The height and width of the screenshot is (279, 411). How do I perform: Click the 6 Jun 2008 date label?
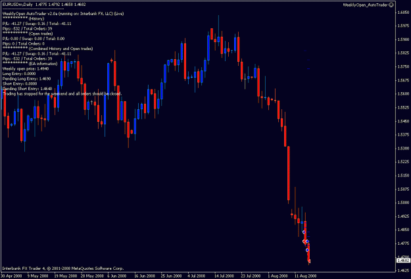click(116, 276)
